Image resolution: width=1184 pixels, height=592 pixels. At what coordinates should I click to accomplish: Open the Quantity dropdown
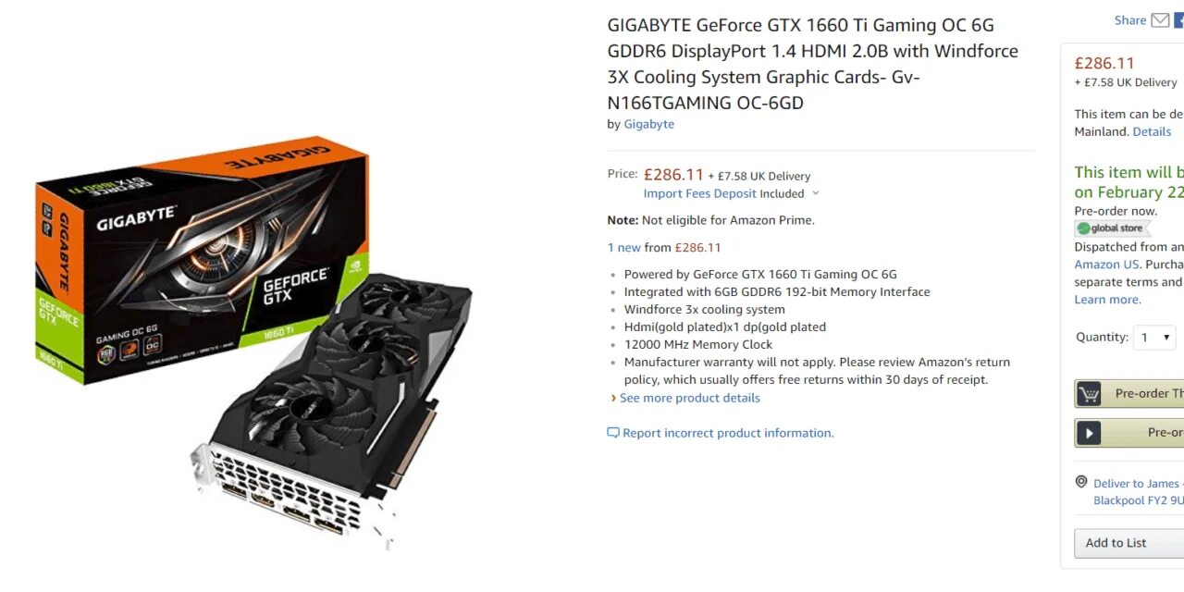[1155, 338]
